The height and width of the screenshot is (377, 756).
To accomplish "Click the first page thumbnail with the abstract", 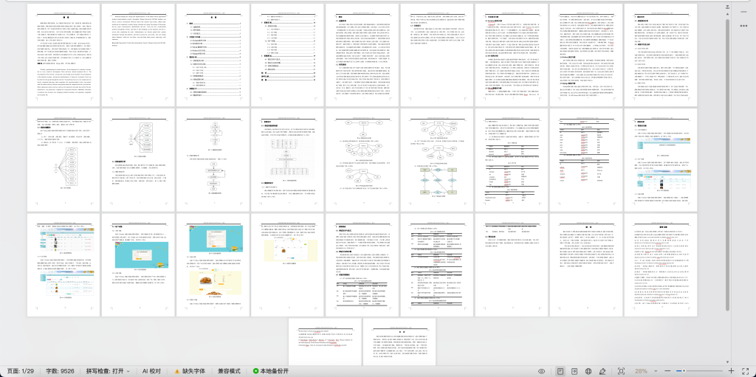I will (63, 55).
